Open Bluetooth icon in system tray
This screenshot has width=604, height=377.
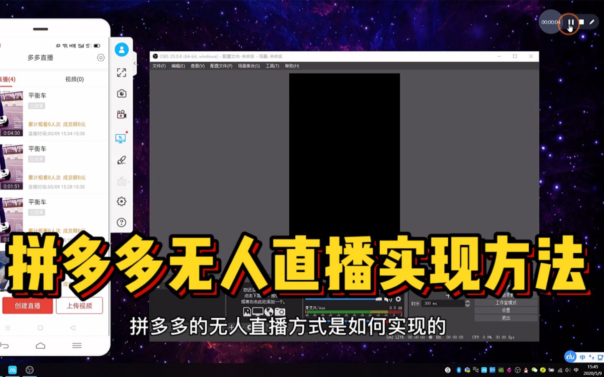(459, 370)
